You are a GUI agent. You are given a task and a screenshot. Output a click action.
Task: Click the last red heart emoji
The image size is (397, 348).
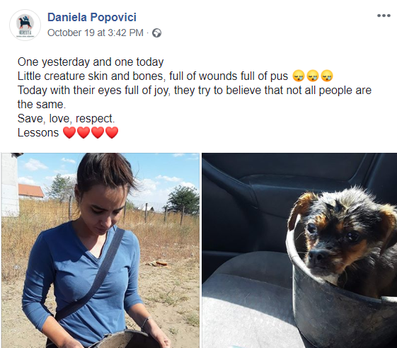coord(112,132)
